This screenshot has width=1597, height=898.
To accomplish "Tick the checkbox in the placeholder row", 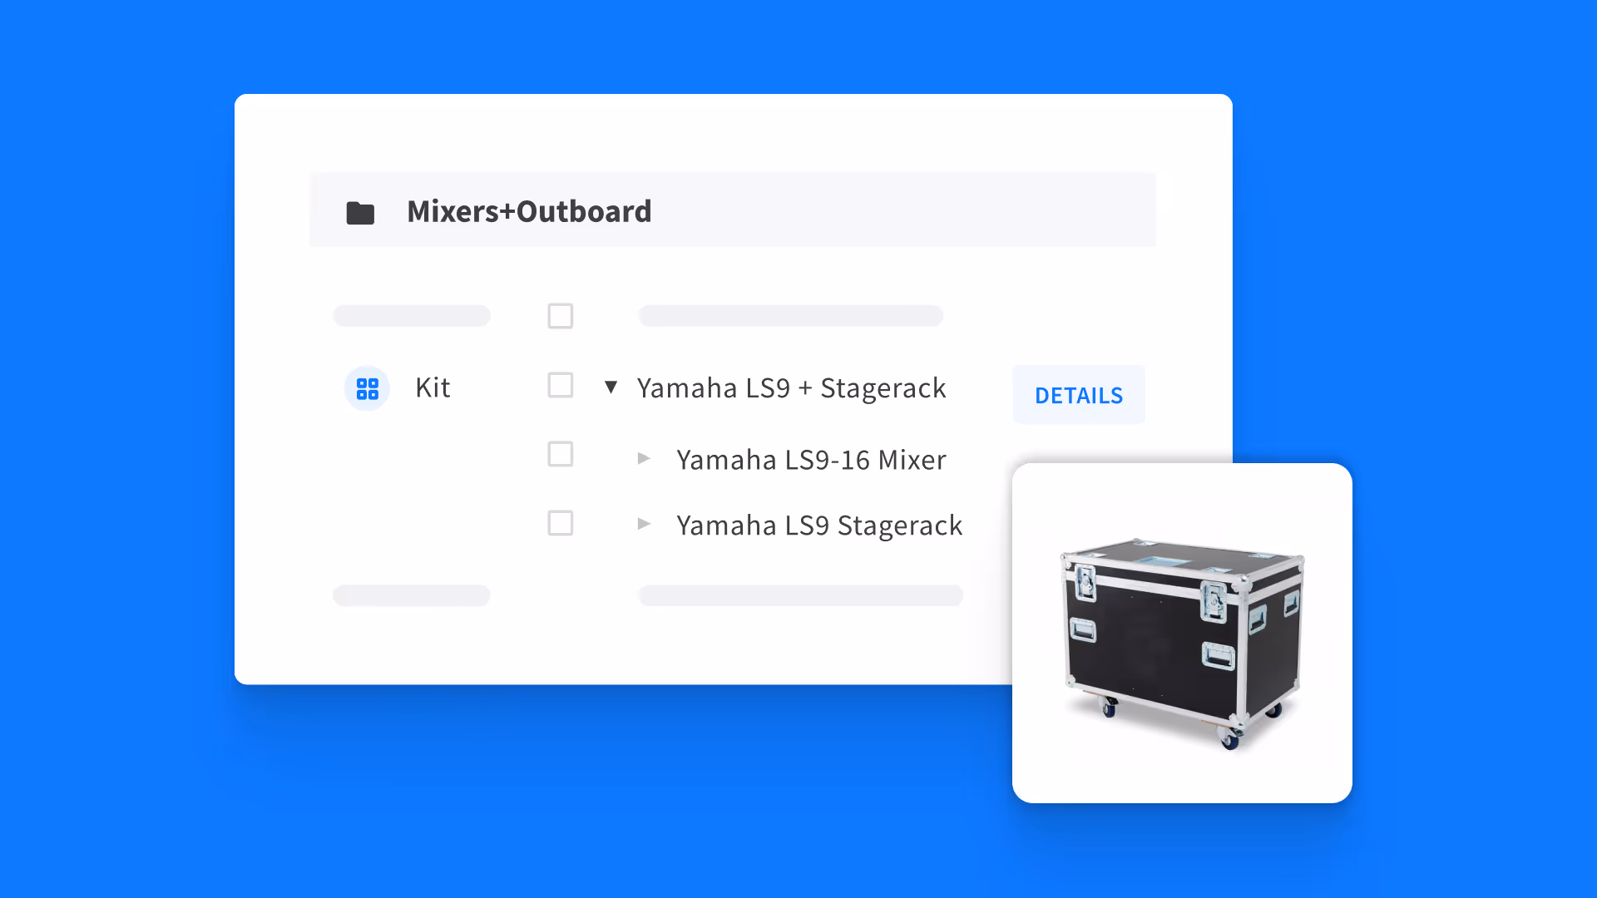I will tap(561, 316).
